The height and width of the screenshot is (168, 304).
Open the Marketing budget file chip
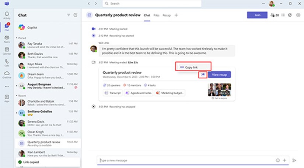point(170,93)
